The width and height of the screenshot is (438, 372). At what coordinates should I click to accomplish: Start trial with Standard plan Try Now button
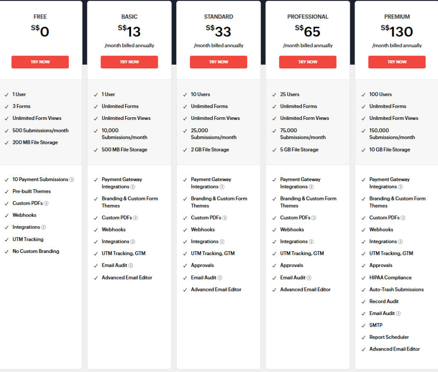(x=219, y=62)
